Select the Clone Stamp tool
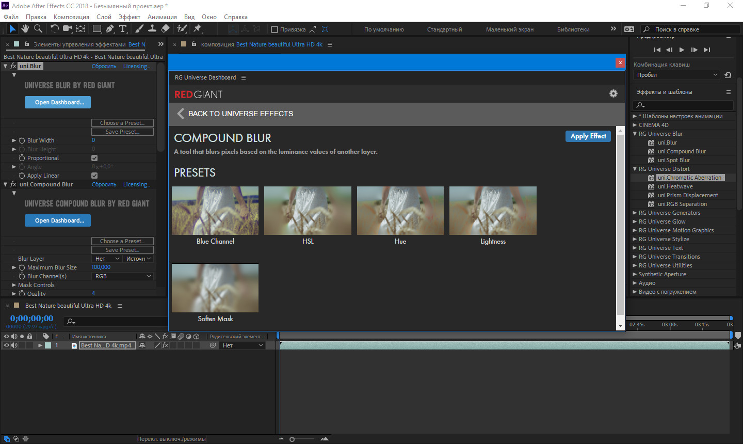Viewport: 743px width, 444px height. (152, 29)
